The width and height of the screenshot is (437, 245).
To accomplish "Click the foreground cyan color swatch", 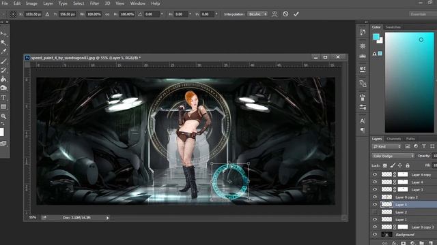I will point(376,36).
